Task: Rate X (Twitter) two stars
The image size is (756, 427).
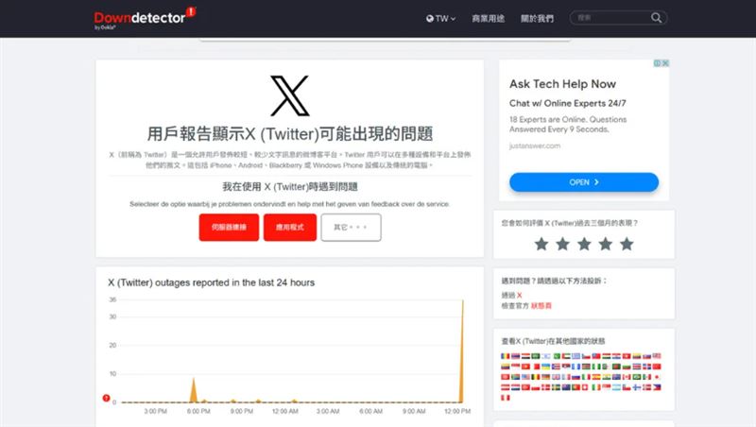Action: pos(562,244)
